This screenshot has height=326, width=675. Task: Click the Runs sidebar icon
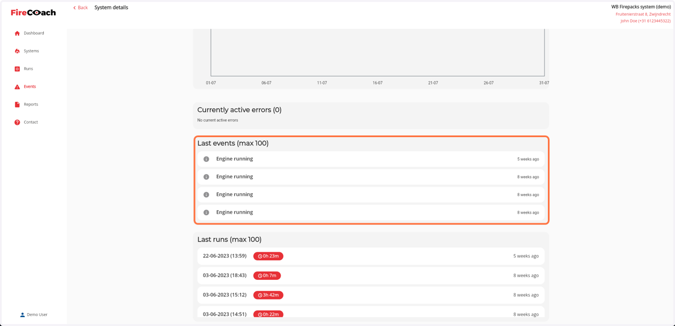(17, 69)
